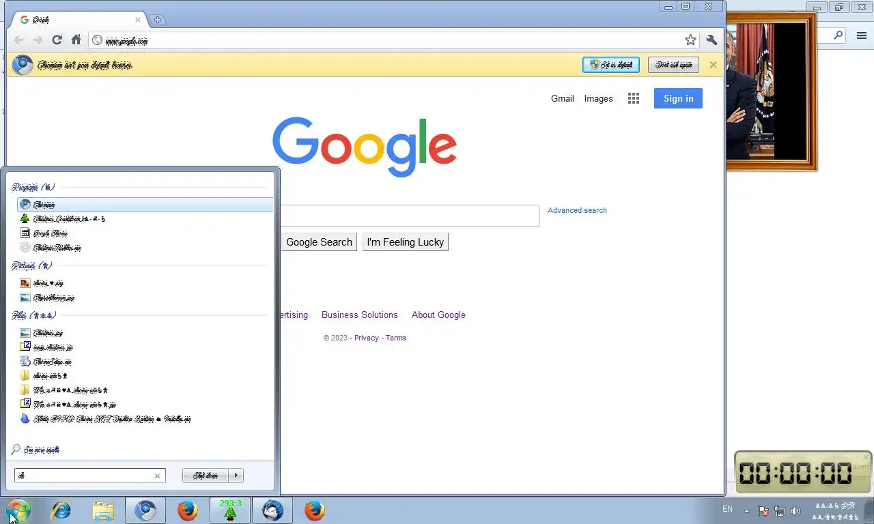Open Action Center flag tray icon
Screen dimensions: 874x524
click(763, 510)
